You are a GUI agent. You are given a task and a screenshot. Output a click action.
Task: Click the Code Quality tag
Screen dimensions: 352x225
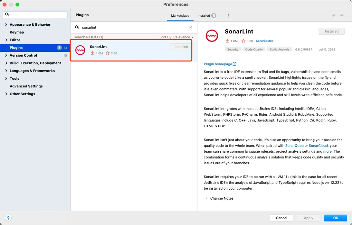tap(254, 50)
